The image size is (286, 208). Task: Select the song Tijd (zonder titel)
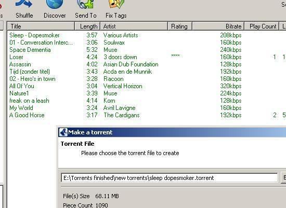pos(30,72)
